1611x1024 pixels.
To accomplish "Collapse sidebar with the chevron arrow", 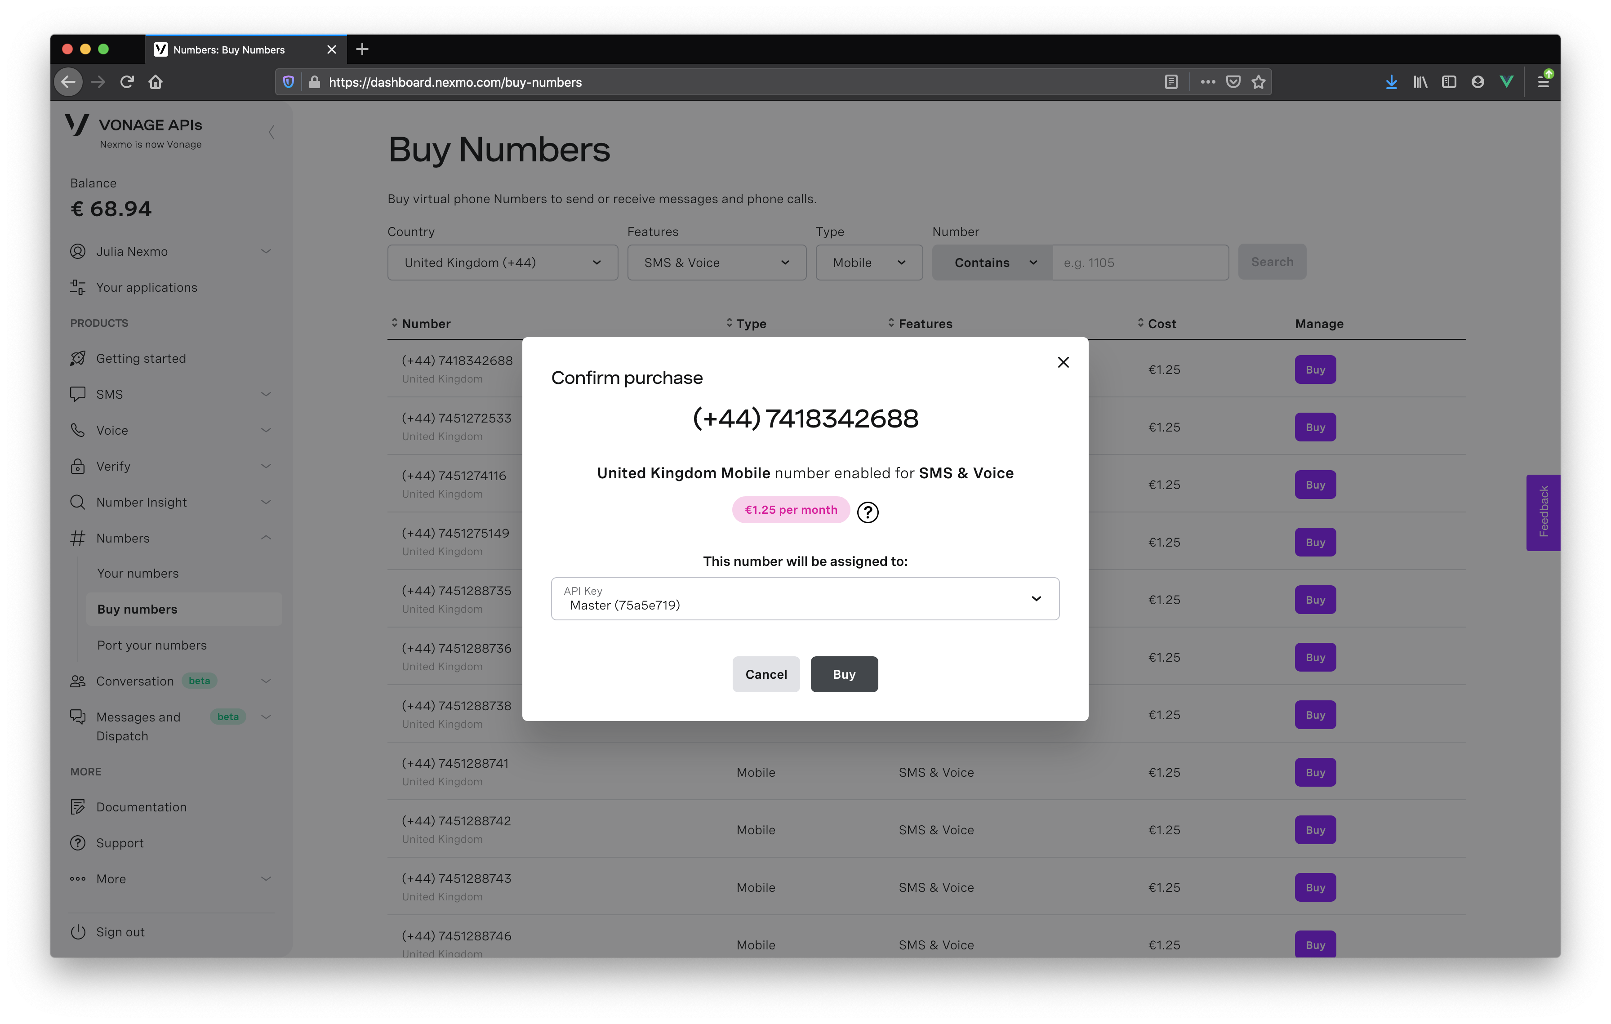I will pyautogui.click(x=271, y=133).
